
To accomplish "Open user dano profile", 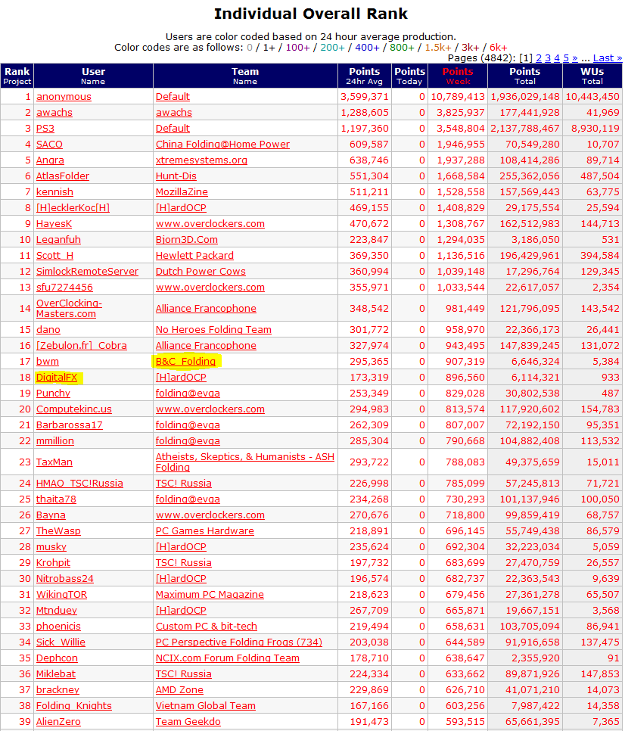I will [x=48, y=330].
